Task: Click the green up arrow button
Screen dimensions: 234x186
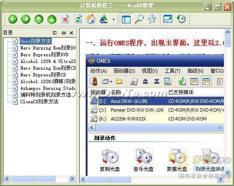Action: (x=39, y=19)
